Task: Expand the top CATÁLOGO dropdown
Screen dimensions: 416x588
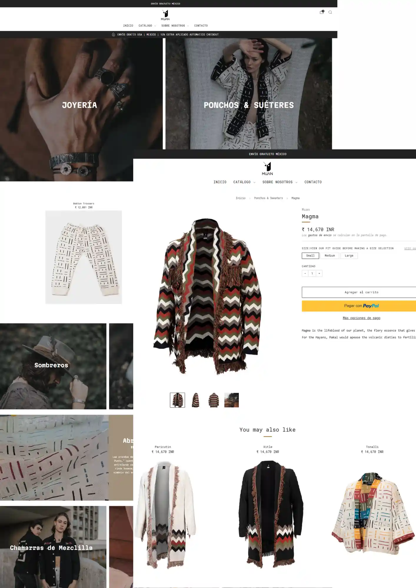Action: (x=147, y=26)
